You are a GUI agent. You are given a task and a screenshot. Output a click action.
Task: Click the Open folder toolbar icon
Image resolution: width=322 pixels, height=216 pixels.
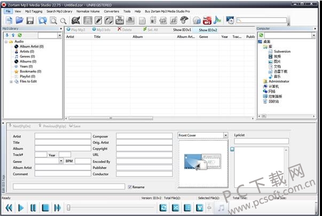coord(20,20)
